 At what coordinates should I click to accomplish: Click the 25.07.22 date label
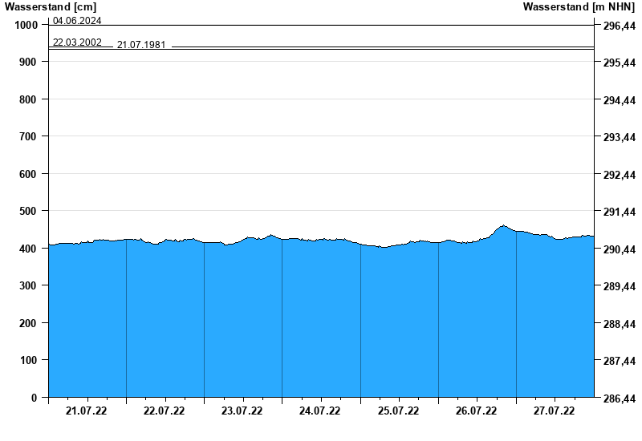(399, 411)
